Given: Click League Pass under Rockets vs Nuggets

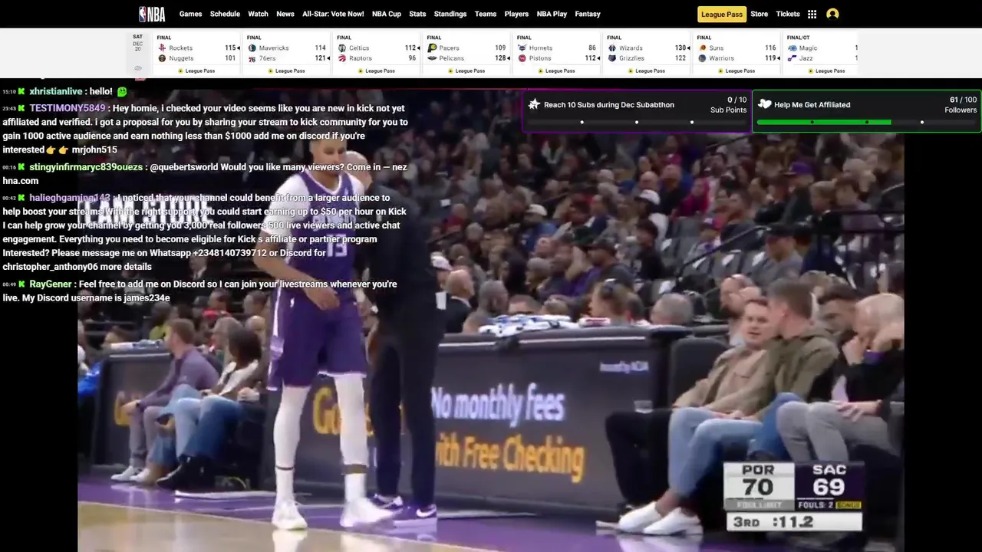Looking at the screenshot, I should [x=196, y=71].
